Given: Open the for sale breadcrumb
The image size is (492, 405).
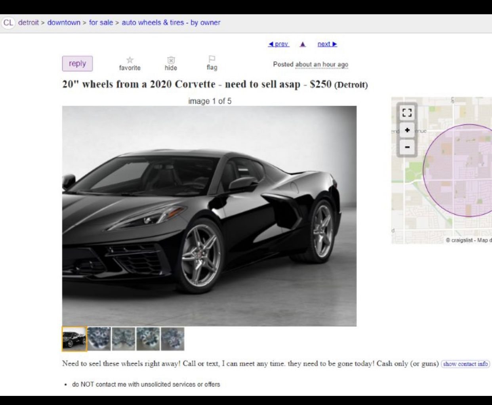Looking at the screenshot, I should pyautogui.click(x=101, y=23).
